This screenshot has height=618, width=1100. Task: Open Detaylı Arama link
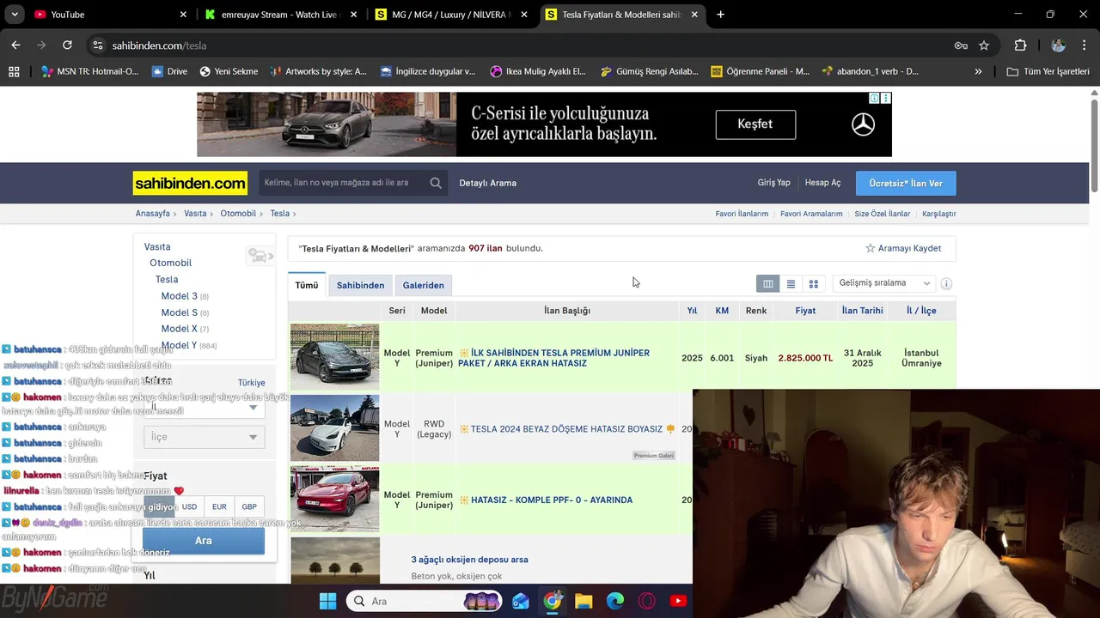(x=487, y=183)
